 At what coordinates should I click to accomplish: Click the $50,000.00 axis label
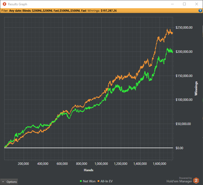pos(183,124)
